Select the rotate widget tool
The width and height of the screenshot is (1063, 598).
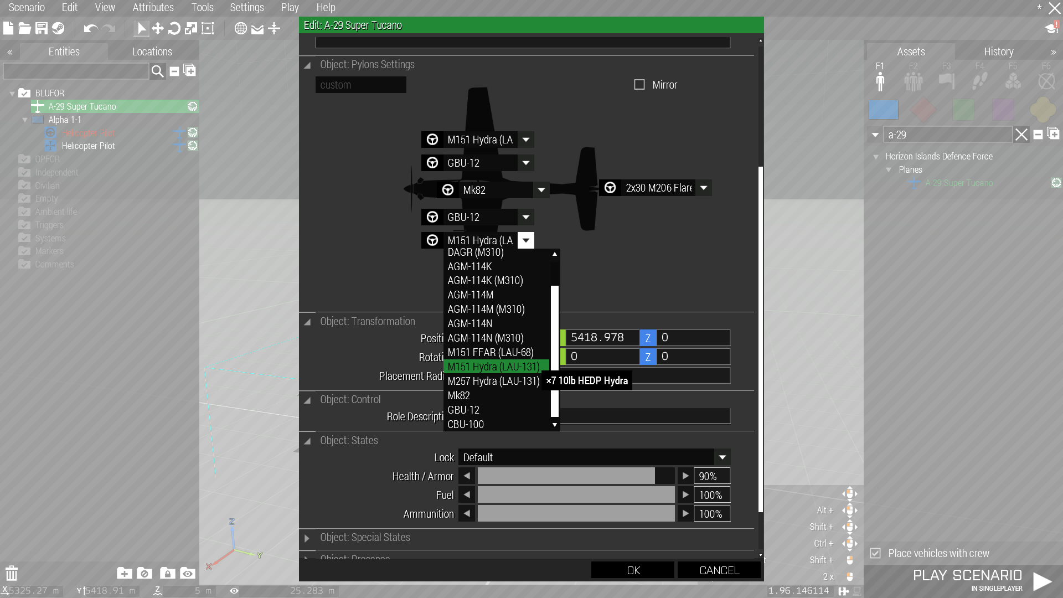174,28
